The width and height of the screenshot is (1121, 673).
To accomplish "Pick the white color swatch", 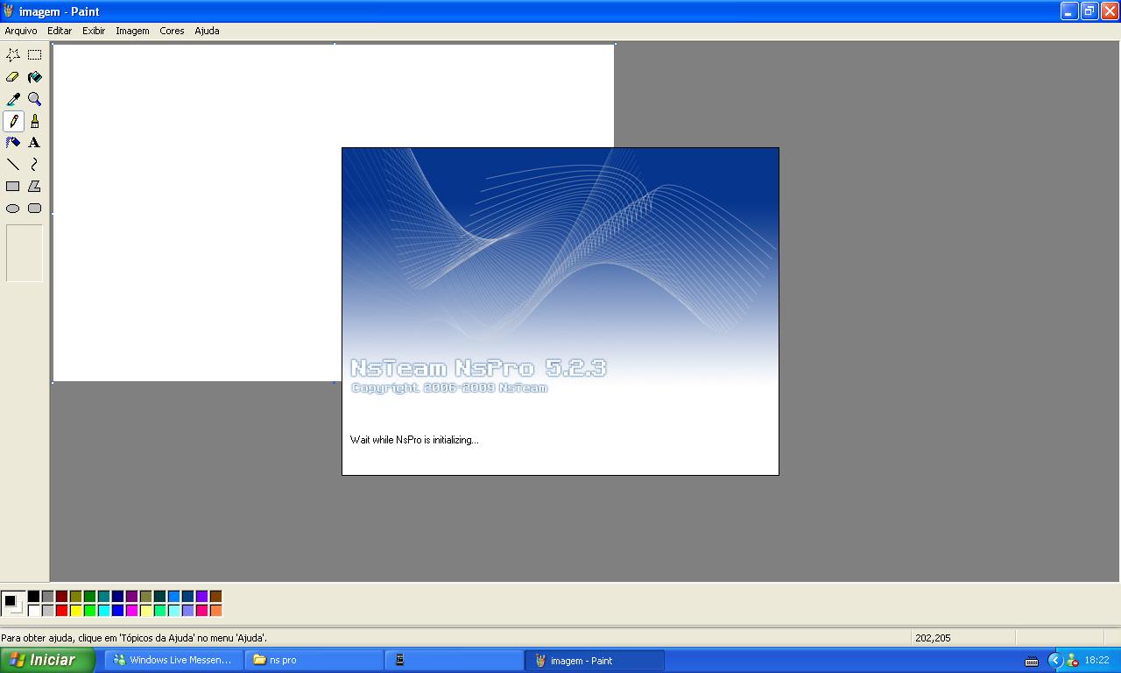I will coord(33,611).
